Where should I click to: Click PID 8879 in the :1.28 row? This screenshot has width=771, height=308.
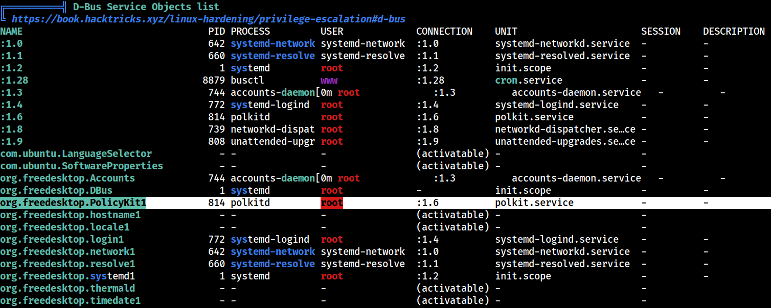click(214, 80)
